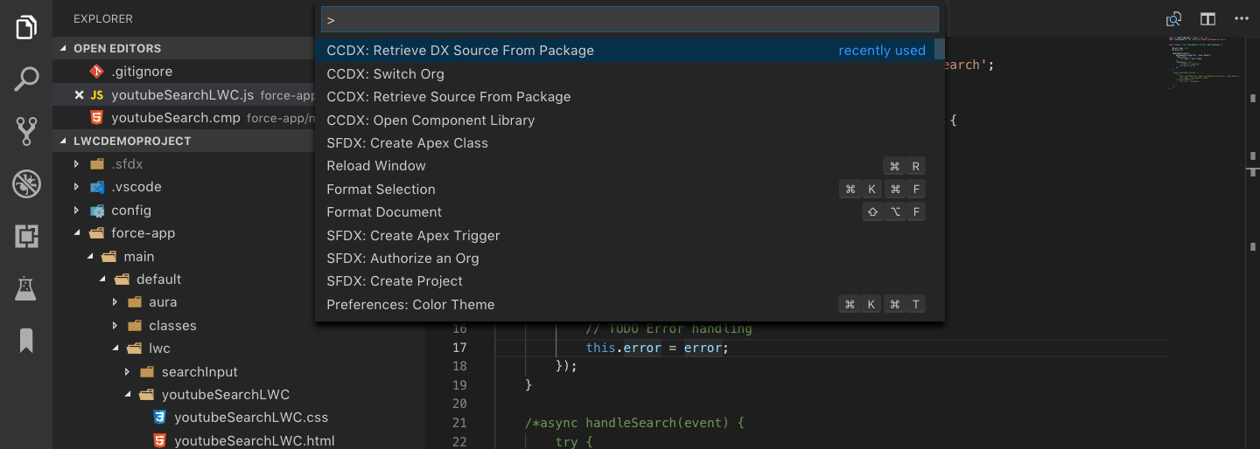The image size is (1260, 449).
Task: Open the editor More Actions menu
Action: (x=1242, y=18)
